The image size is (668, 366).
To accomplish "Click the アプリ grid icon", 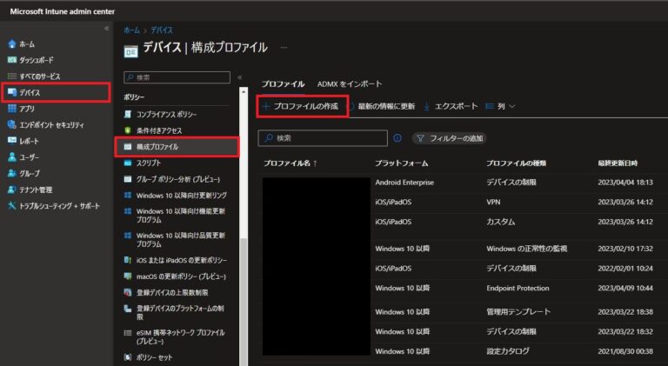I will [12, 109].
